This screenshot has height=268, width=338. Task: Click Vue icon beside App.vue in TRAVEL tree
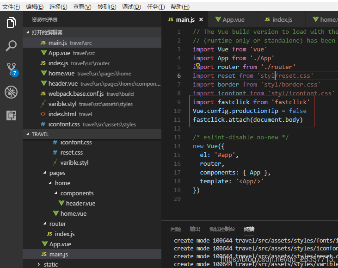click(45, 244)
